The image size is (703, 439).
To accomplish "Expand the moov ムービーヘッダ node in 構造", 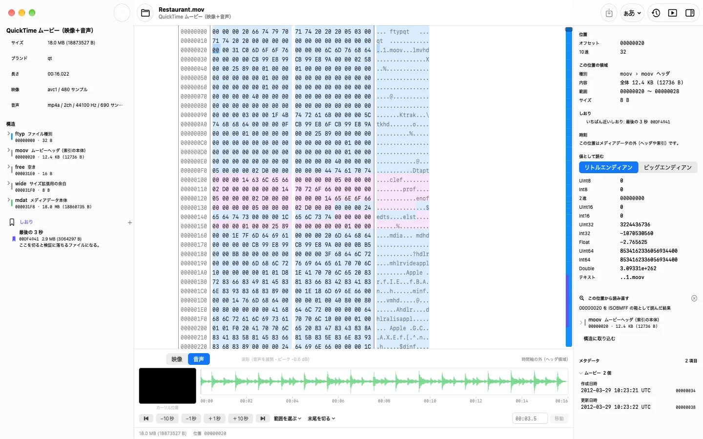I will tap(9, 150).
